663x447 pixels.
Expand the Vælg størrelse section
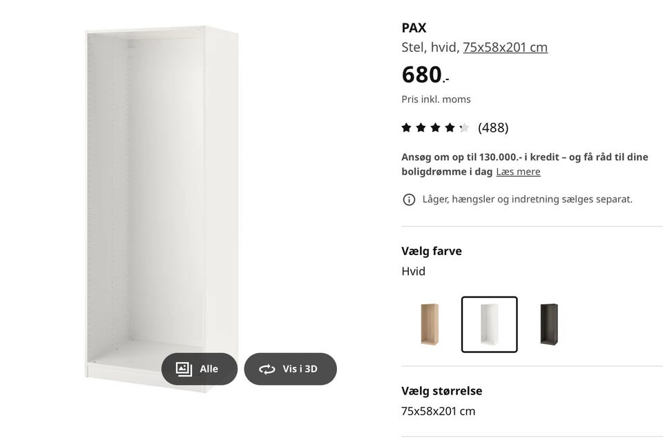pyautogui.click(x=441, y=391)
